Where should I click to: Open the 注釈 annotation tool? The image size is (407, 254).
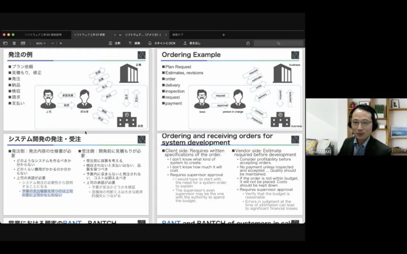(115, 43)
